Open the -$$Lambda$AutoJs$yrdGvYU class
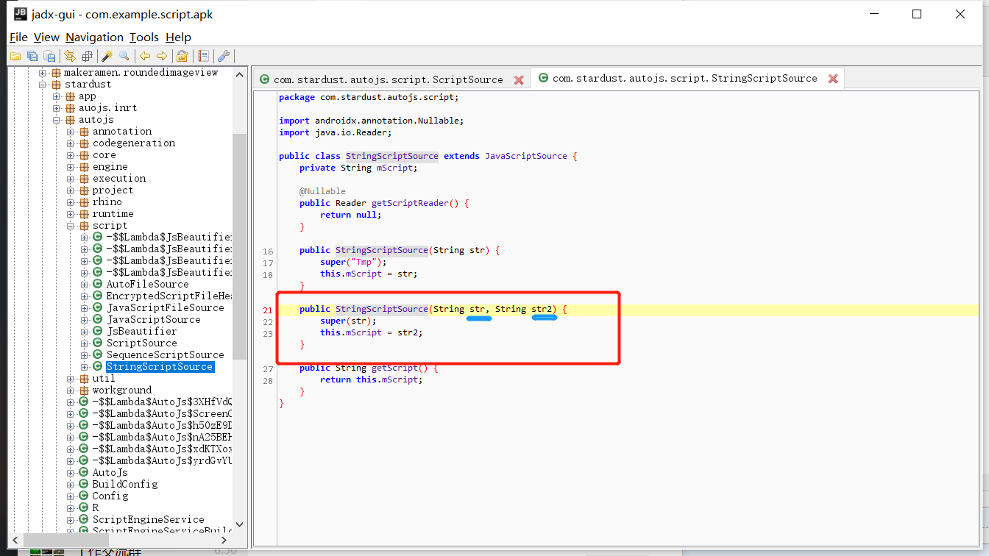Image resolution: width=989 pixels, height=556 pixels. pyautogui.click(x=162, y=461)
